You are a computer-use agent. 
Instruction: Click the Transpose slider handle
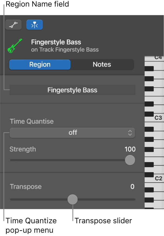point(73,199)
